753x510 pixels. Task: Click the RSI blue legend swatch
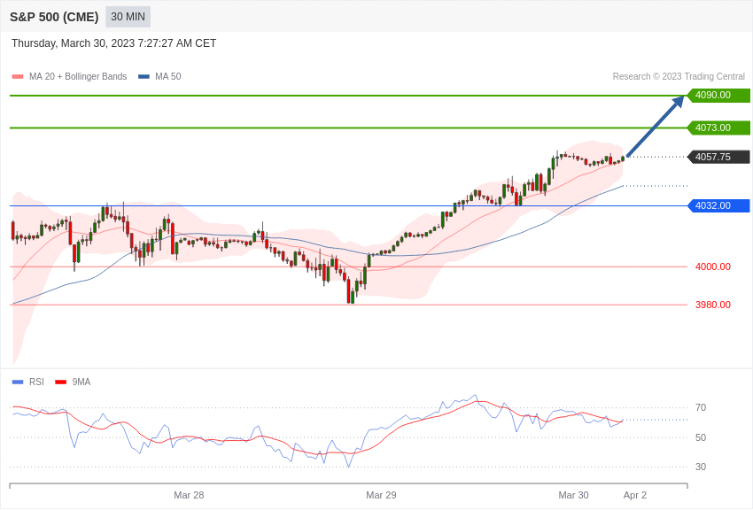tap(18, 382)
